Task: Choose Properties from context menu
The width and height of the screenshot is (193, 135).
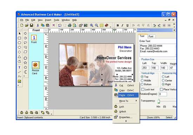Action: click(x=126, y=117)
